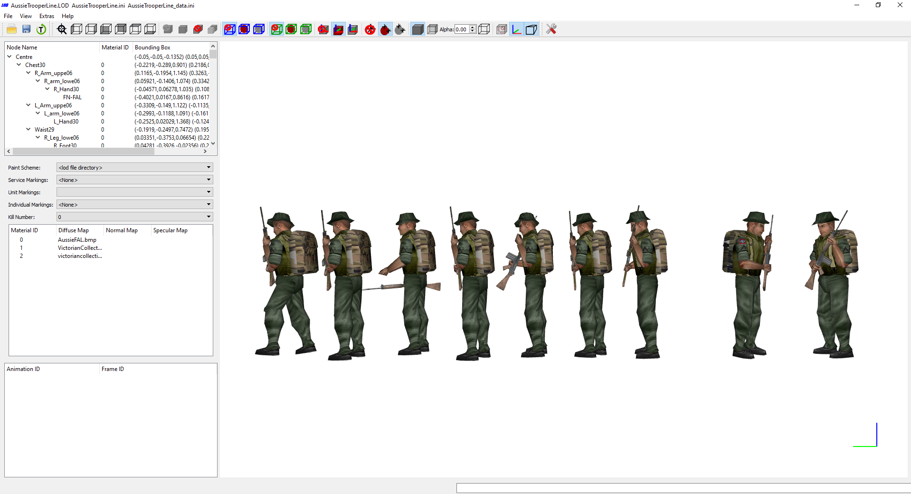911x494 pixels.
Task: Open a LOD file with the folder icon
Action: pos(12,29)
